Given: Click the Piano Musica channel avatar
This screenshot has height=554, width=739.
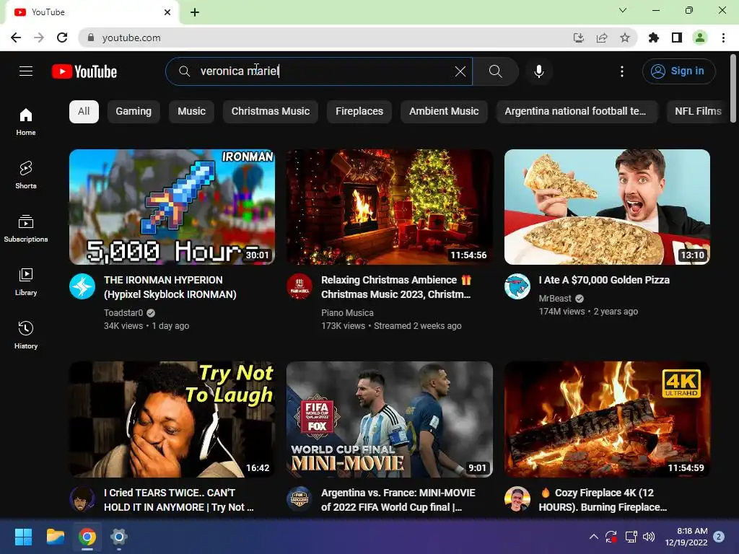Looking at the screenshot, I should (299, 286).
